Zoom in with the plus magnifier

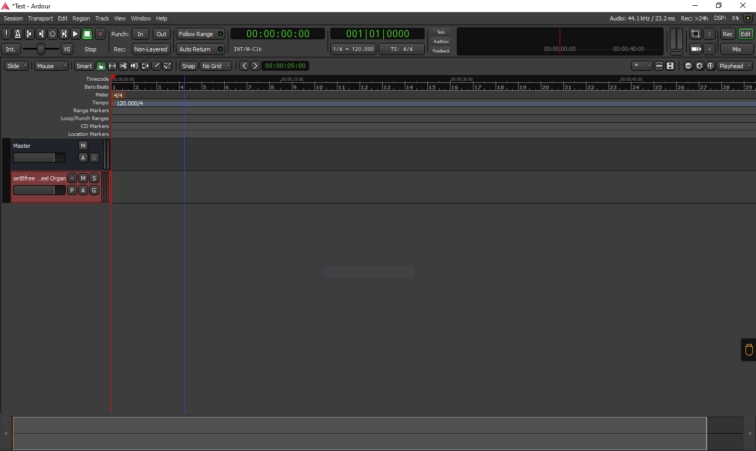[x=700, y=66]
